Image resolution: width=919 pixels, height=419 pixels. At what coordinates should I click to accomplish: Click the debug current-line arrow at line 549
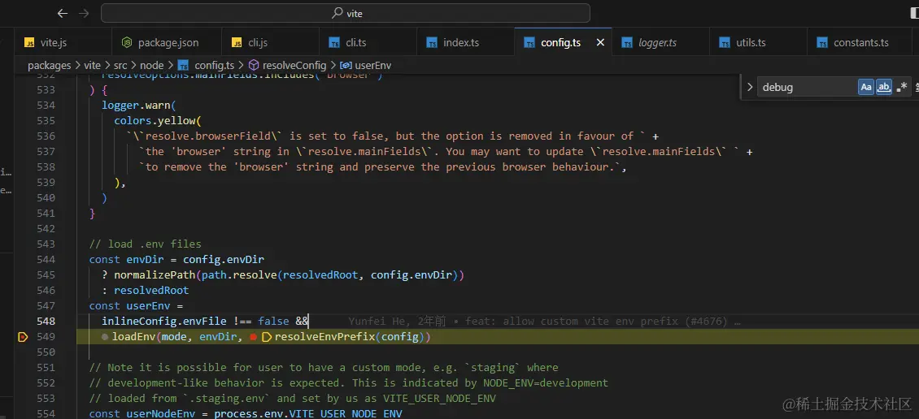coord(23,336)
